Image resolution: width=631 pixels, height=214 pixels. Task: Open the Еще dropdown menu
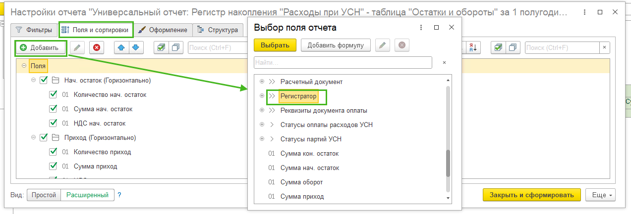point(600,195)
